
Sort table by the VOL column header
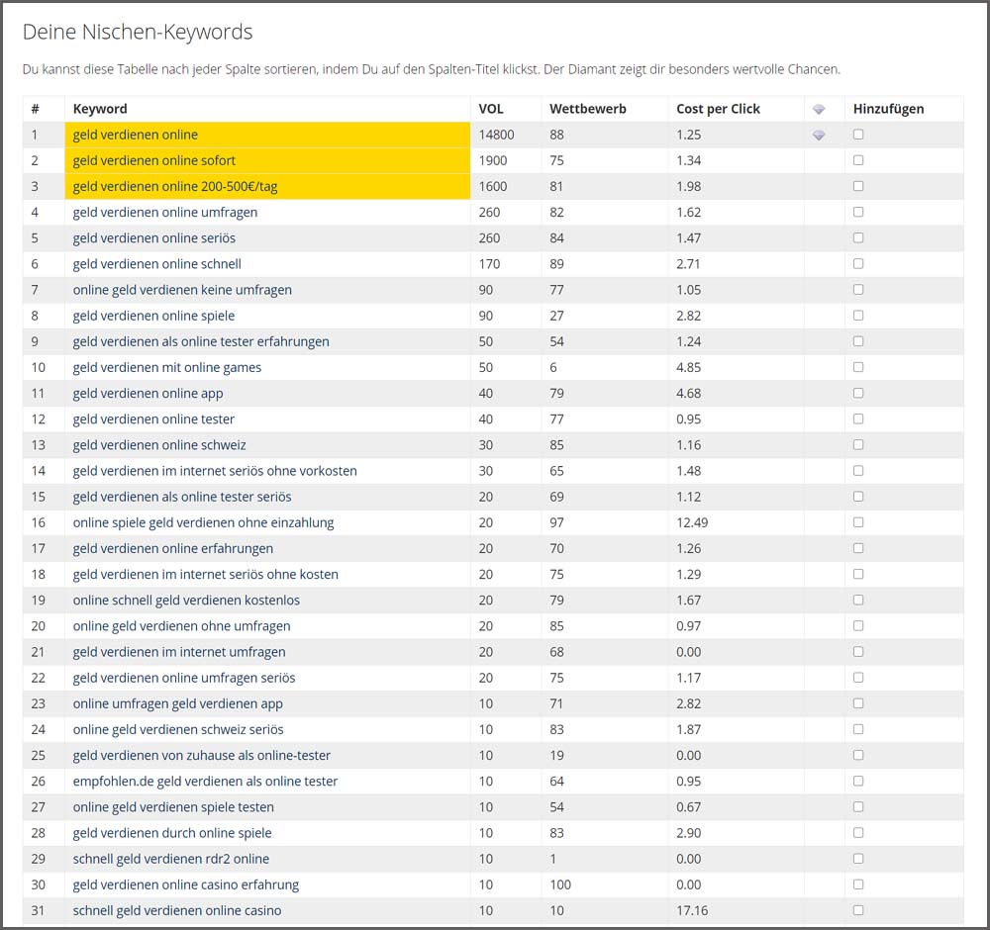(x=491, y=109)
